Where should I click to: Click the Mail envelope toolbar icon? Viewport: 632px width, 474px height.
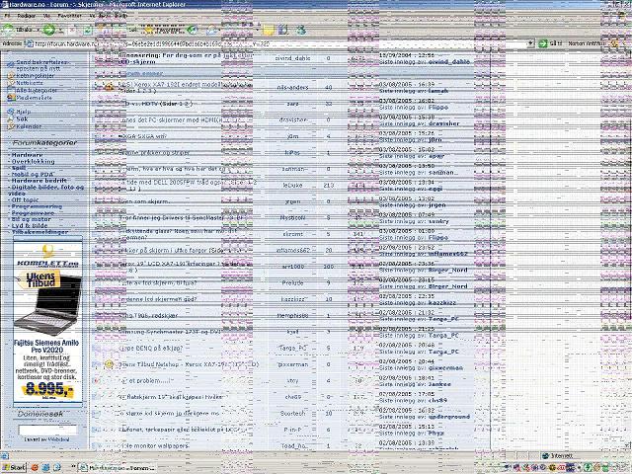pos(211,30)
